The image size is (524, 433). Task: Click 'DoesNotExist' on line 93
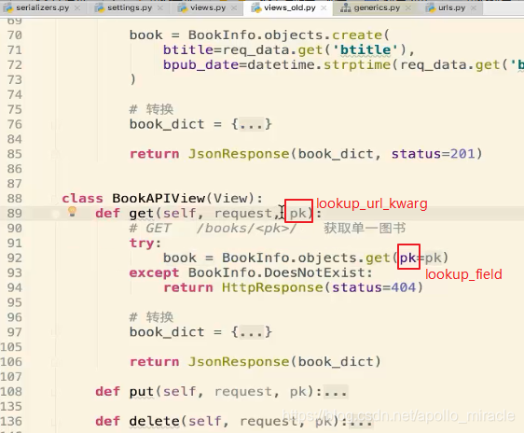[x=314, y=272]
